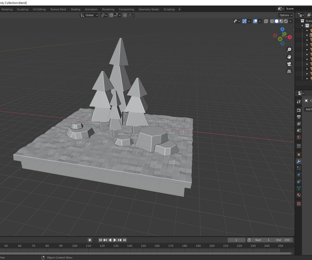
Task: Jump to the timeline end frame button
Action: (x=125, y=240)
